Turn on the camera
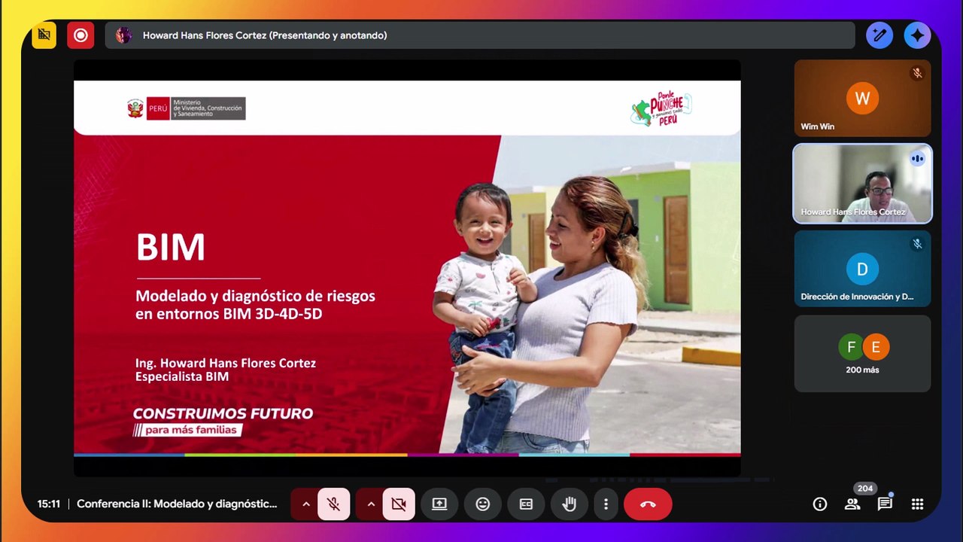963x542 pixels. click(x=399, y=504)
